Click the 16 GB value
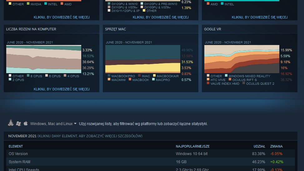This screenshot has width=304, height=171. [x=181, y=162]
